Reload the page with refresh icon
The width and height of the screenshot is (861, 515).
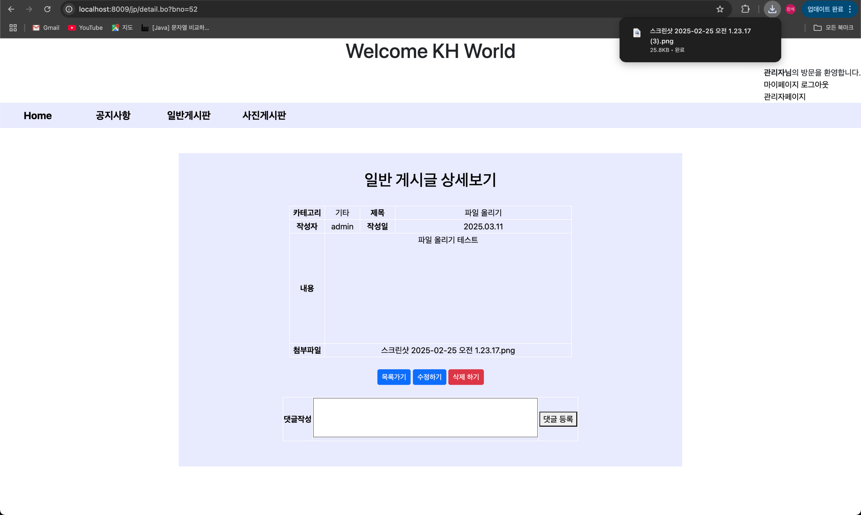tap(47, 9)
